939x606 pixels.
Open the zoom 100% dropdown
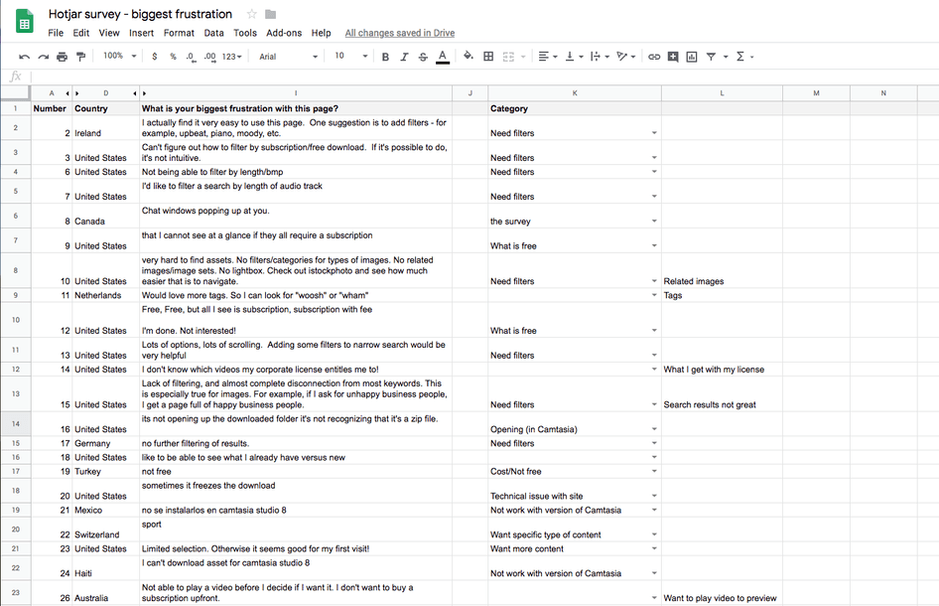(x=120, y=57)
